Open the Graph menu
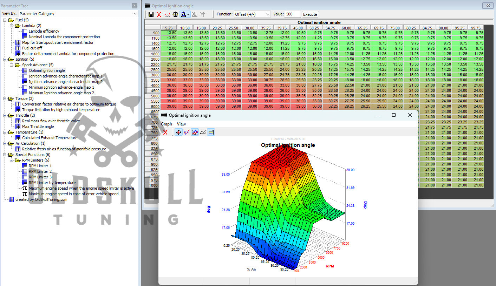 click(x=166, y=124)
